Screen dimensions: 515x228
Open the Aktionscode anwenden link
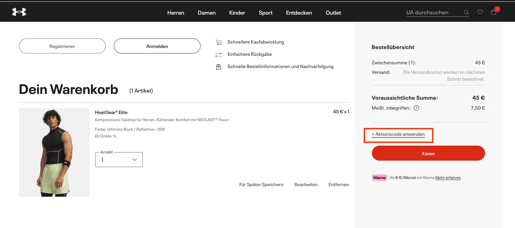[x=398, y=134]
